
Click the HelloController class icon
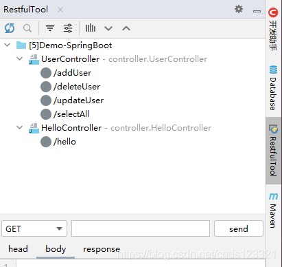click(x=34, y=128)
